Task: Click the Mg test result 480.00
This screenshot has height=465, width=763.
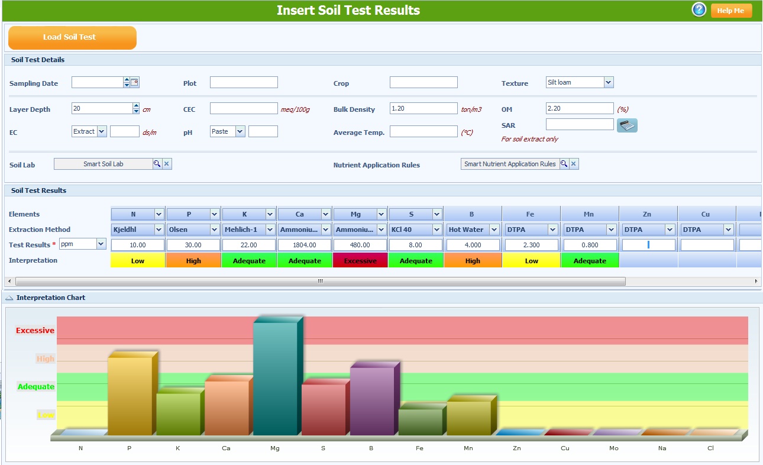Action: point(360,245)
